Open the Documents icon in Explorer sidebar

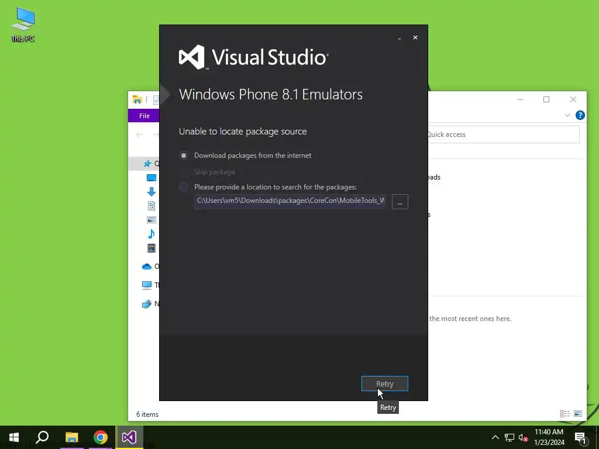[152, 206]
